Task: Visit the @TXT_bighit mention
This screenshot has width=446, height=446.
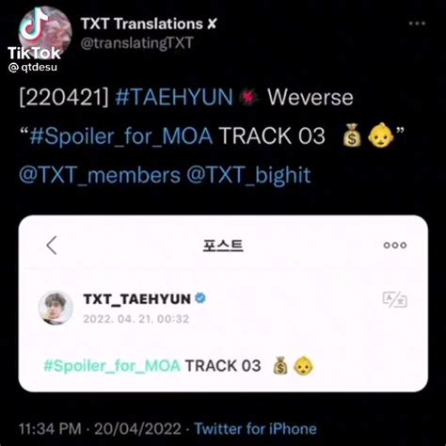Action: (x=248, y=175)
